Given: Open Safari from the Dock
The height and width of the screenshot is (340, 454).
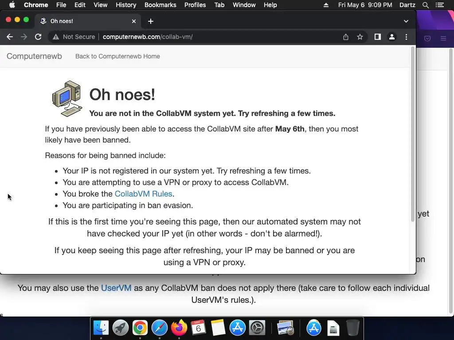Looking at the screenshot, I should coord(160,328).
